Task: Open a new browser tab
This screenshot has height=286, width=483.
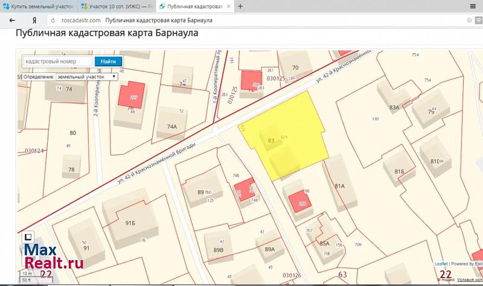Action: pyautogui.click(x=240, y=7)
